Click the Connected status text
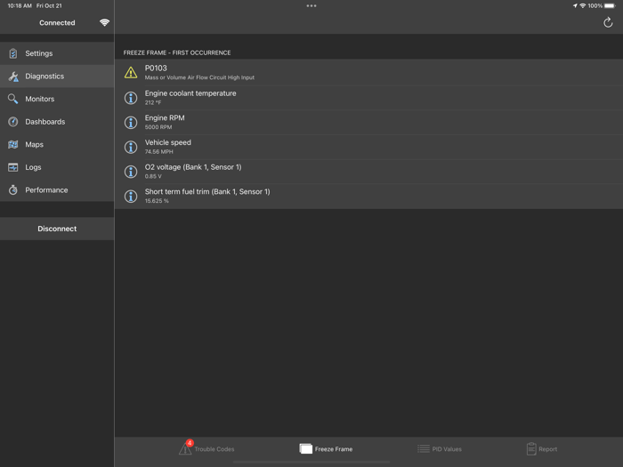Screen dimensions: 623x467 point(57,22)
